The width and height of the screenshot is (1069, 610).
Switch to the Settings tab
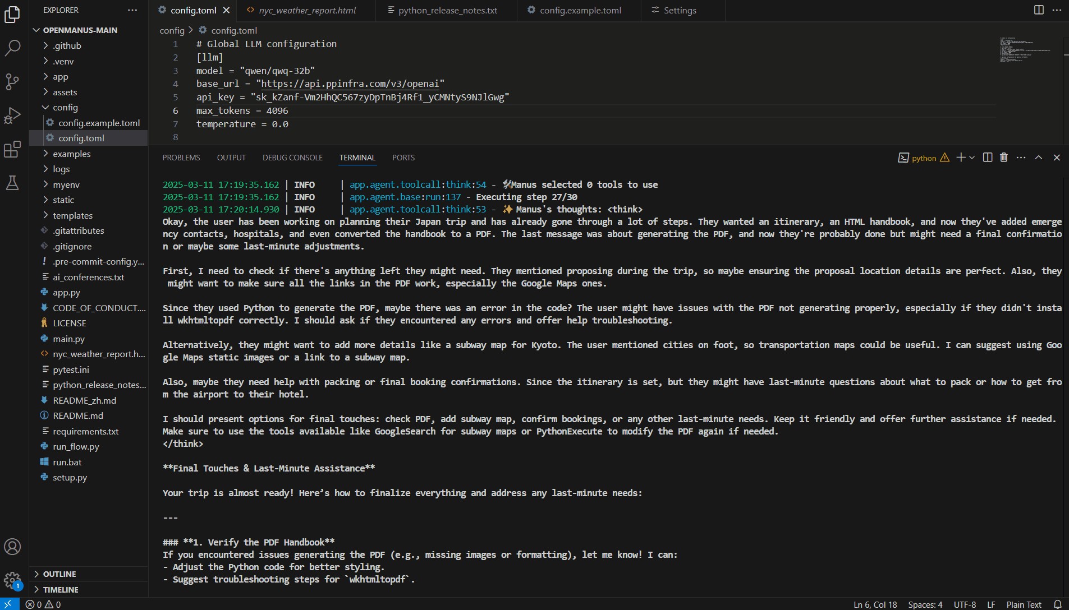pos(680,10)
